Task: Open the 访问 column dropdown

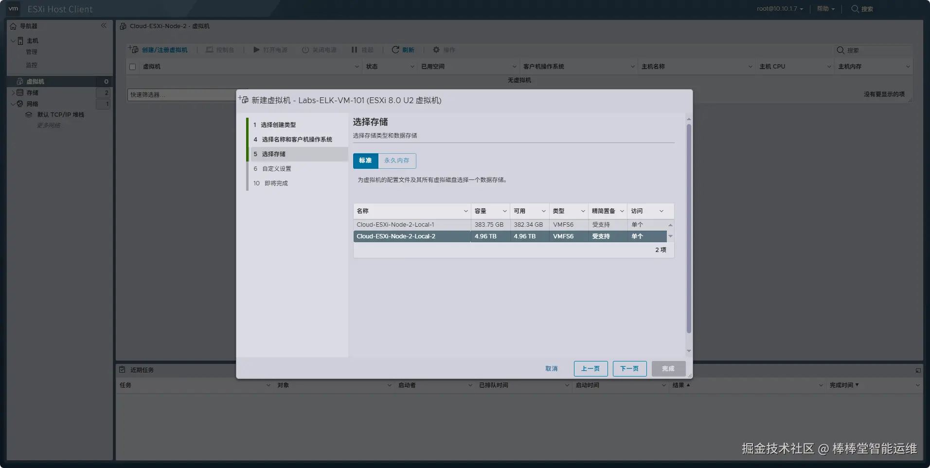Action: tap(661, 211)
